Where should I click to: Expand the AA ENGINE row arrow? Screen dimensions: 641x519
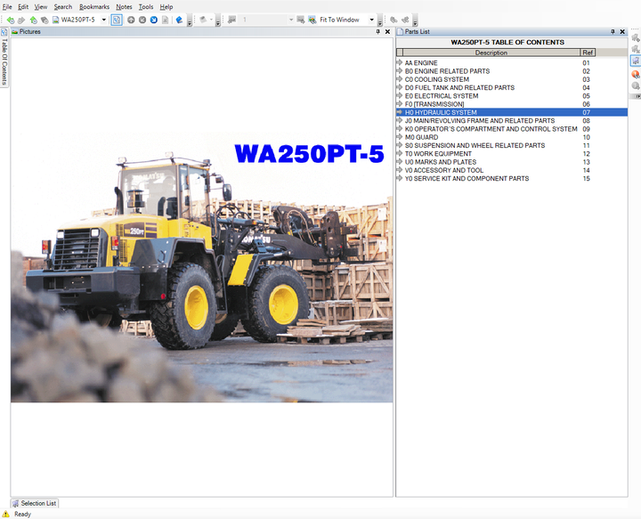coord(400,62)
